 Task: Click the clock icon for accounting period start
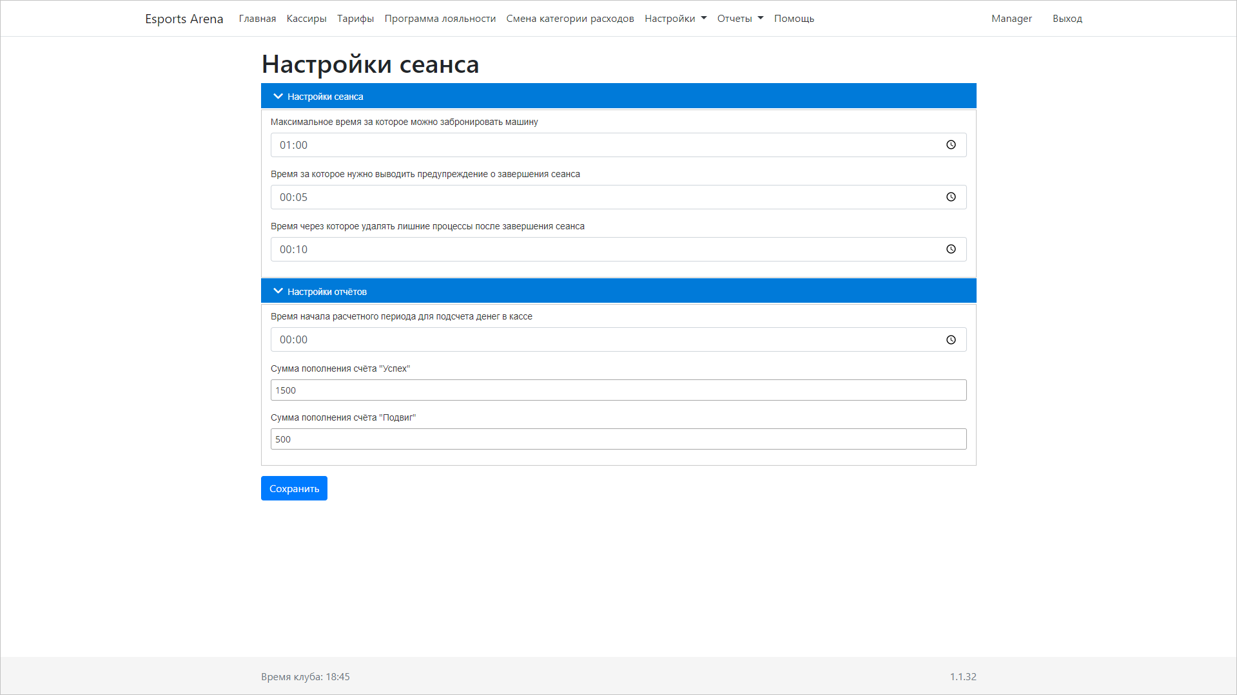(951, 339)
